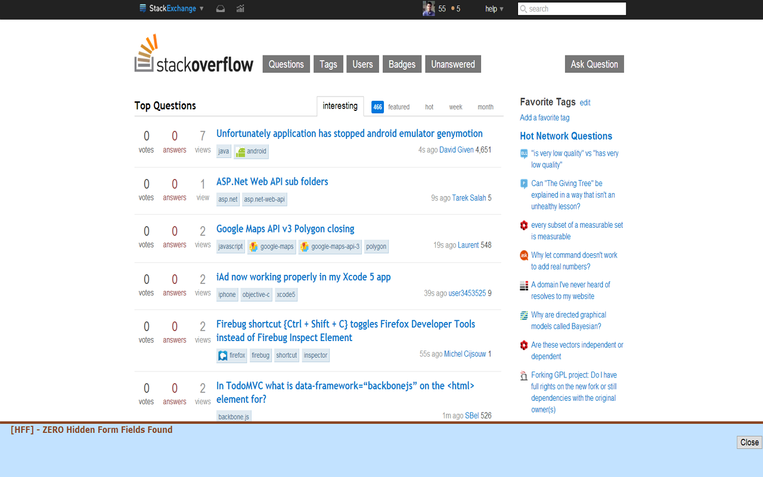Open Forking GPL project question
The height and width of the screenshot is (477, 763).
point(574,392)
